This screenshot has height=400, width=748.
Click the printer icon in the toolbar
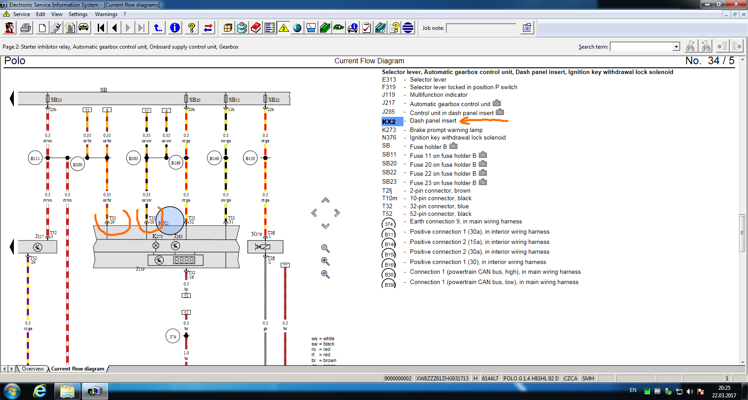[x=26, y=28]
